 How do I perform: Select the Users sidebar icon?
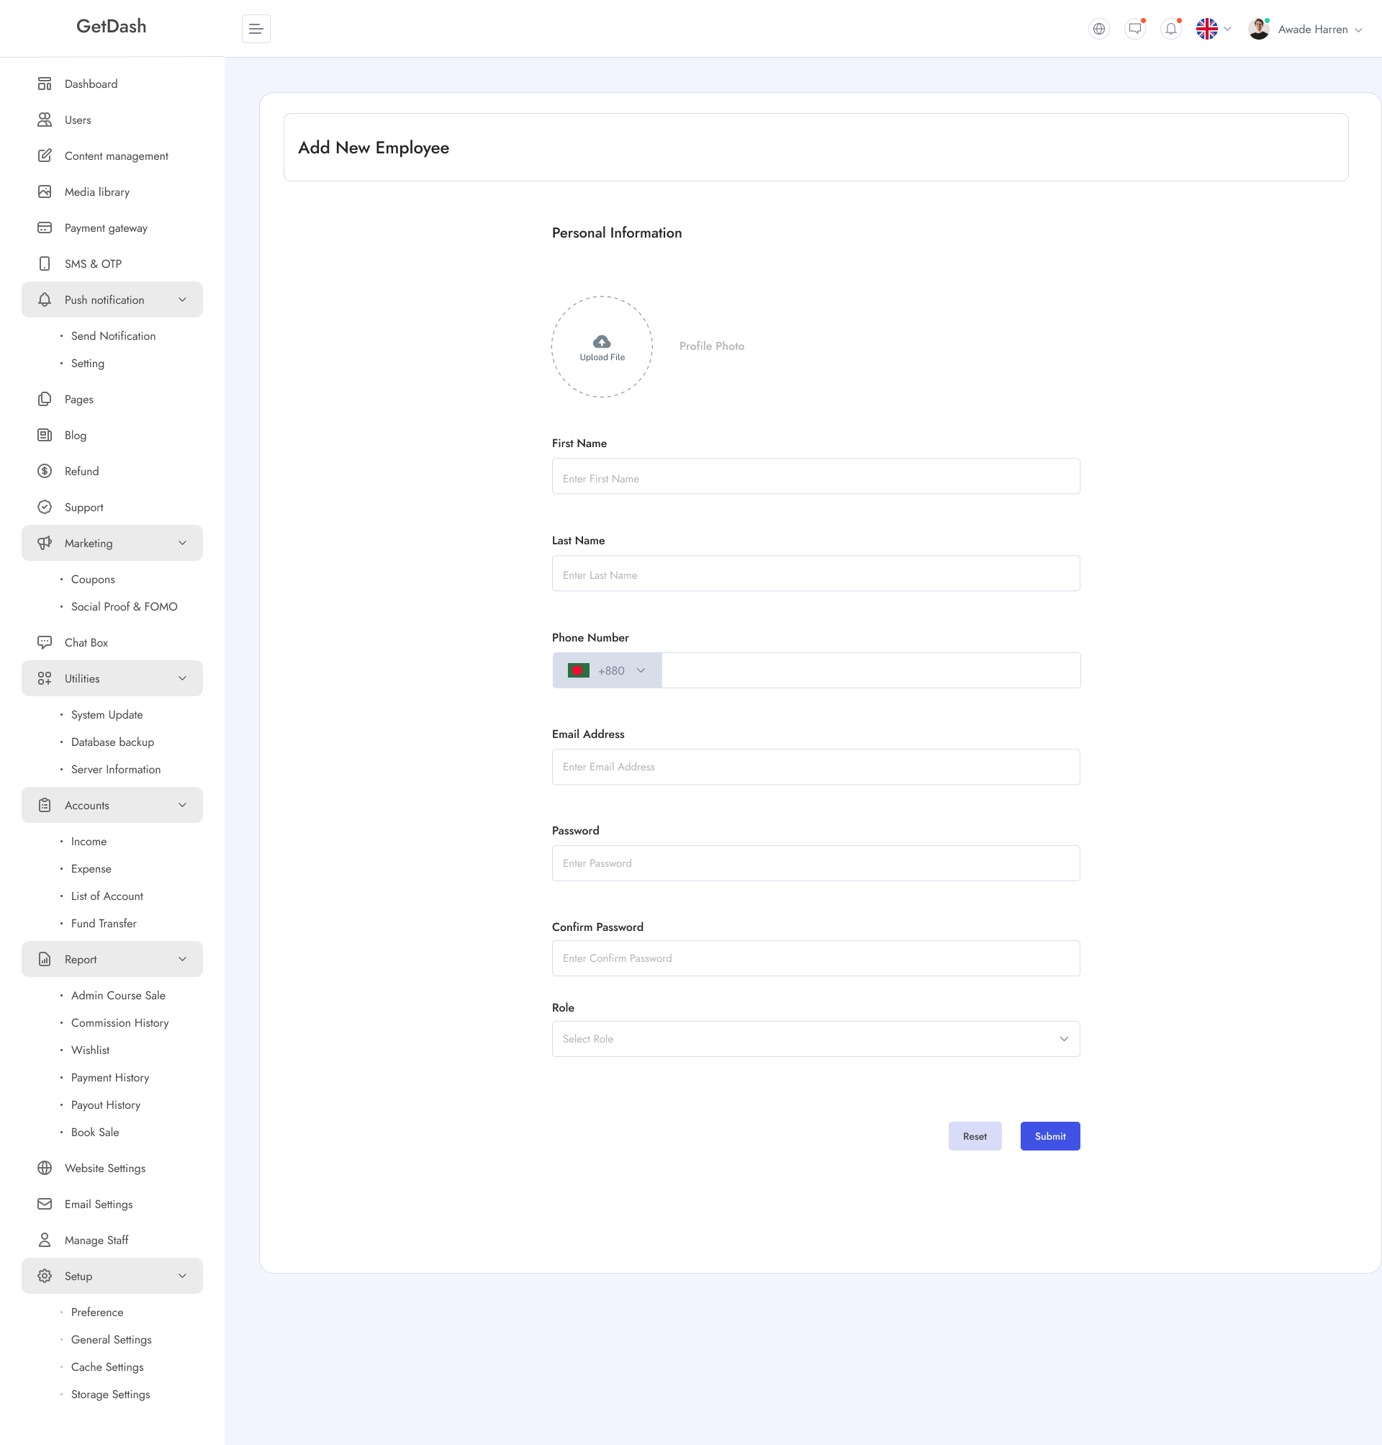pyautogui.click(x=44, y=120)
